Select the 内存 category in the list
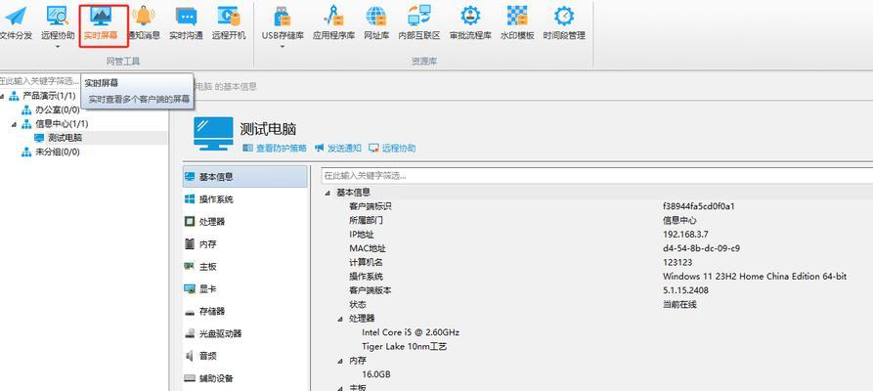This screenshot has width=873, height=391. tap(245, 244)
